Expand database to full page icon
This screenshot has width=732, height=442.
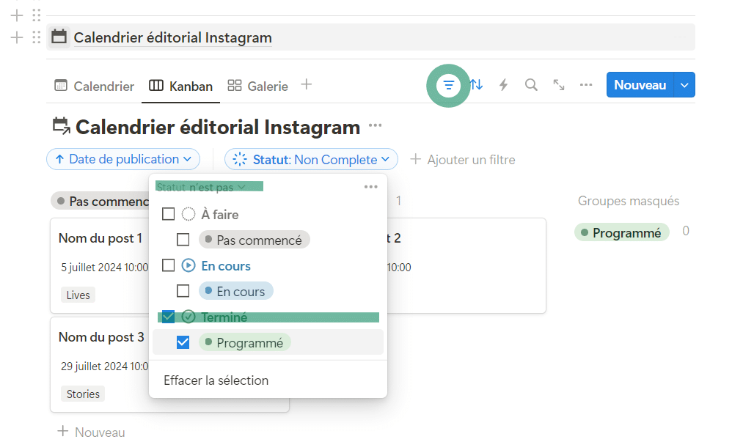pos(559,85)
